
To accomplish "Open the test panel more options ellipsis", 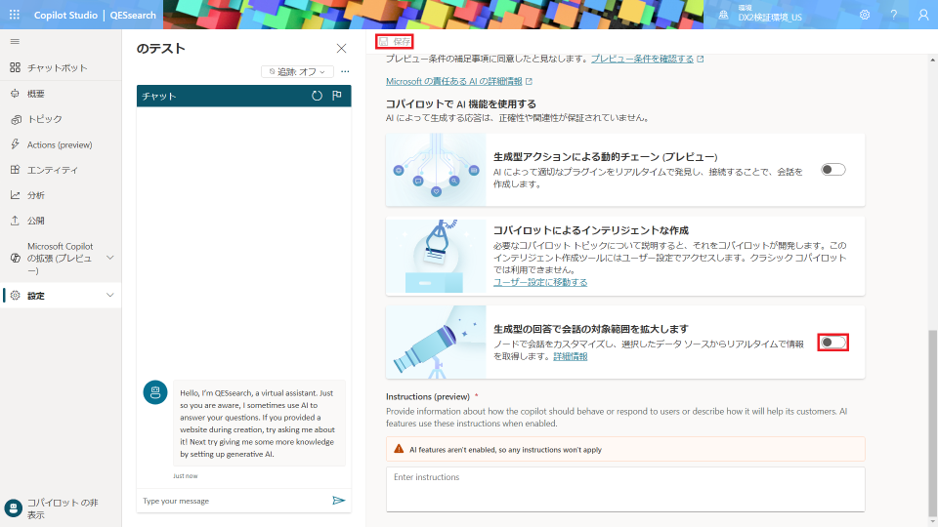I will (345, 71).
